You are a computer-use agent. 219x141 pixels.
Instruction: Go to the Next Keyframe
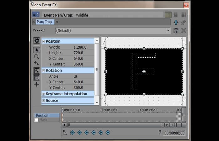point(87,133)
